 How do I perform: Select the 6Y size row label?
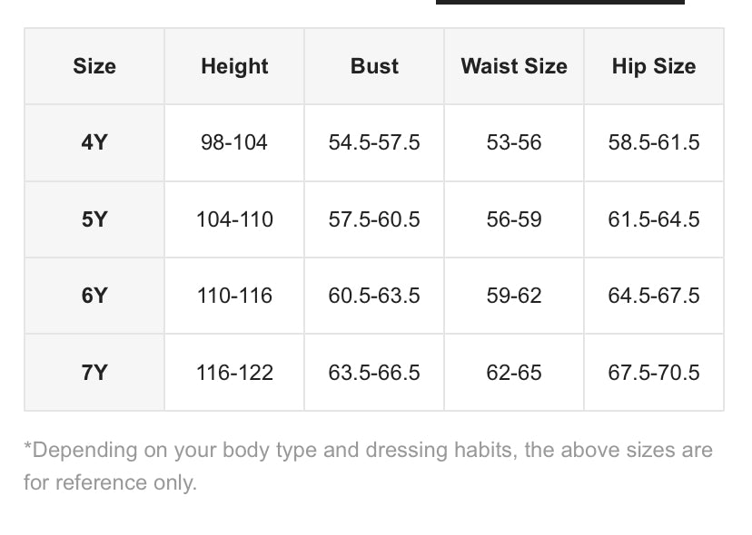(x=94, y=296)
